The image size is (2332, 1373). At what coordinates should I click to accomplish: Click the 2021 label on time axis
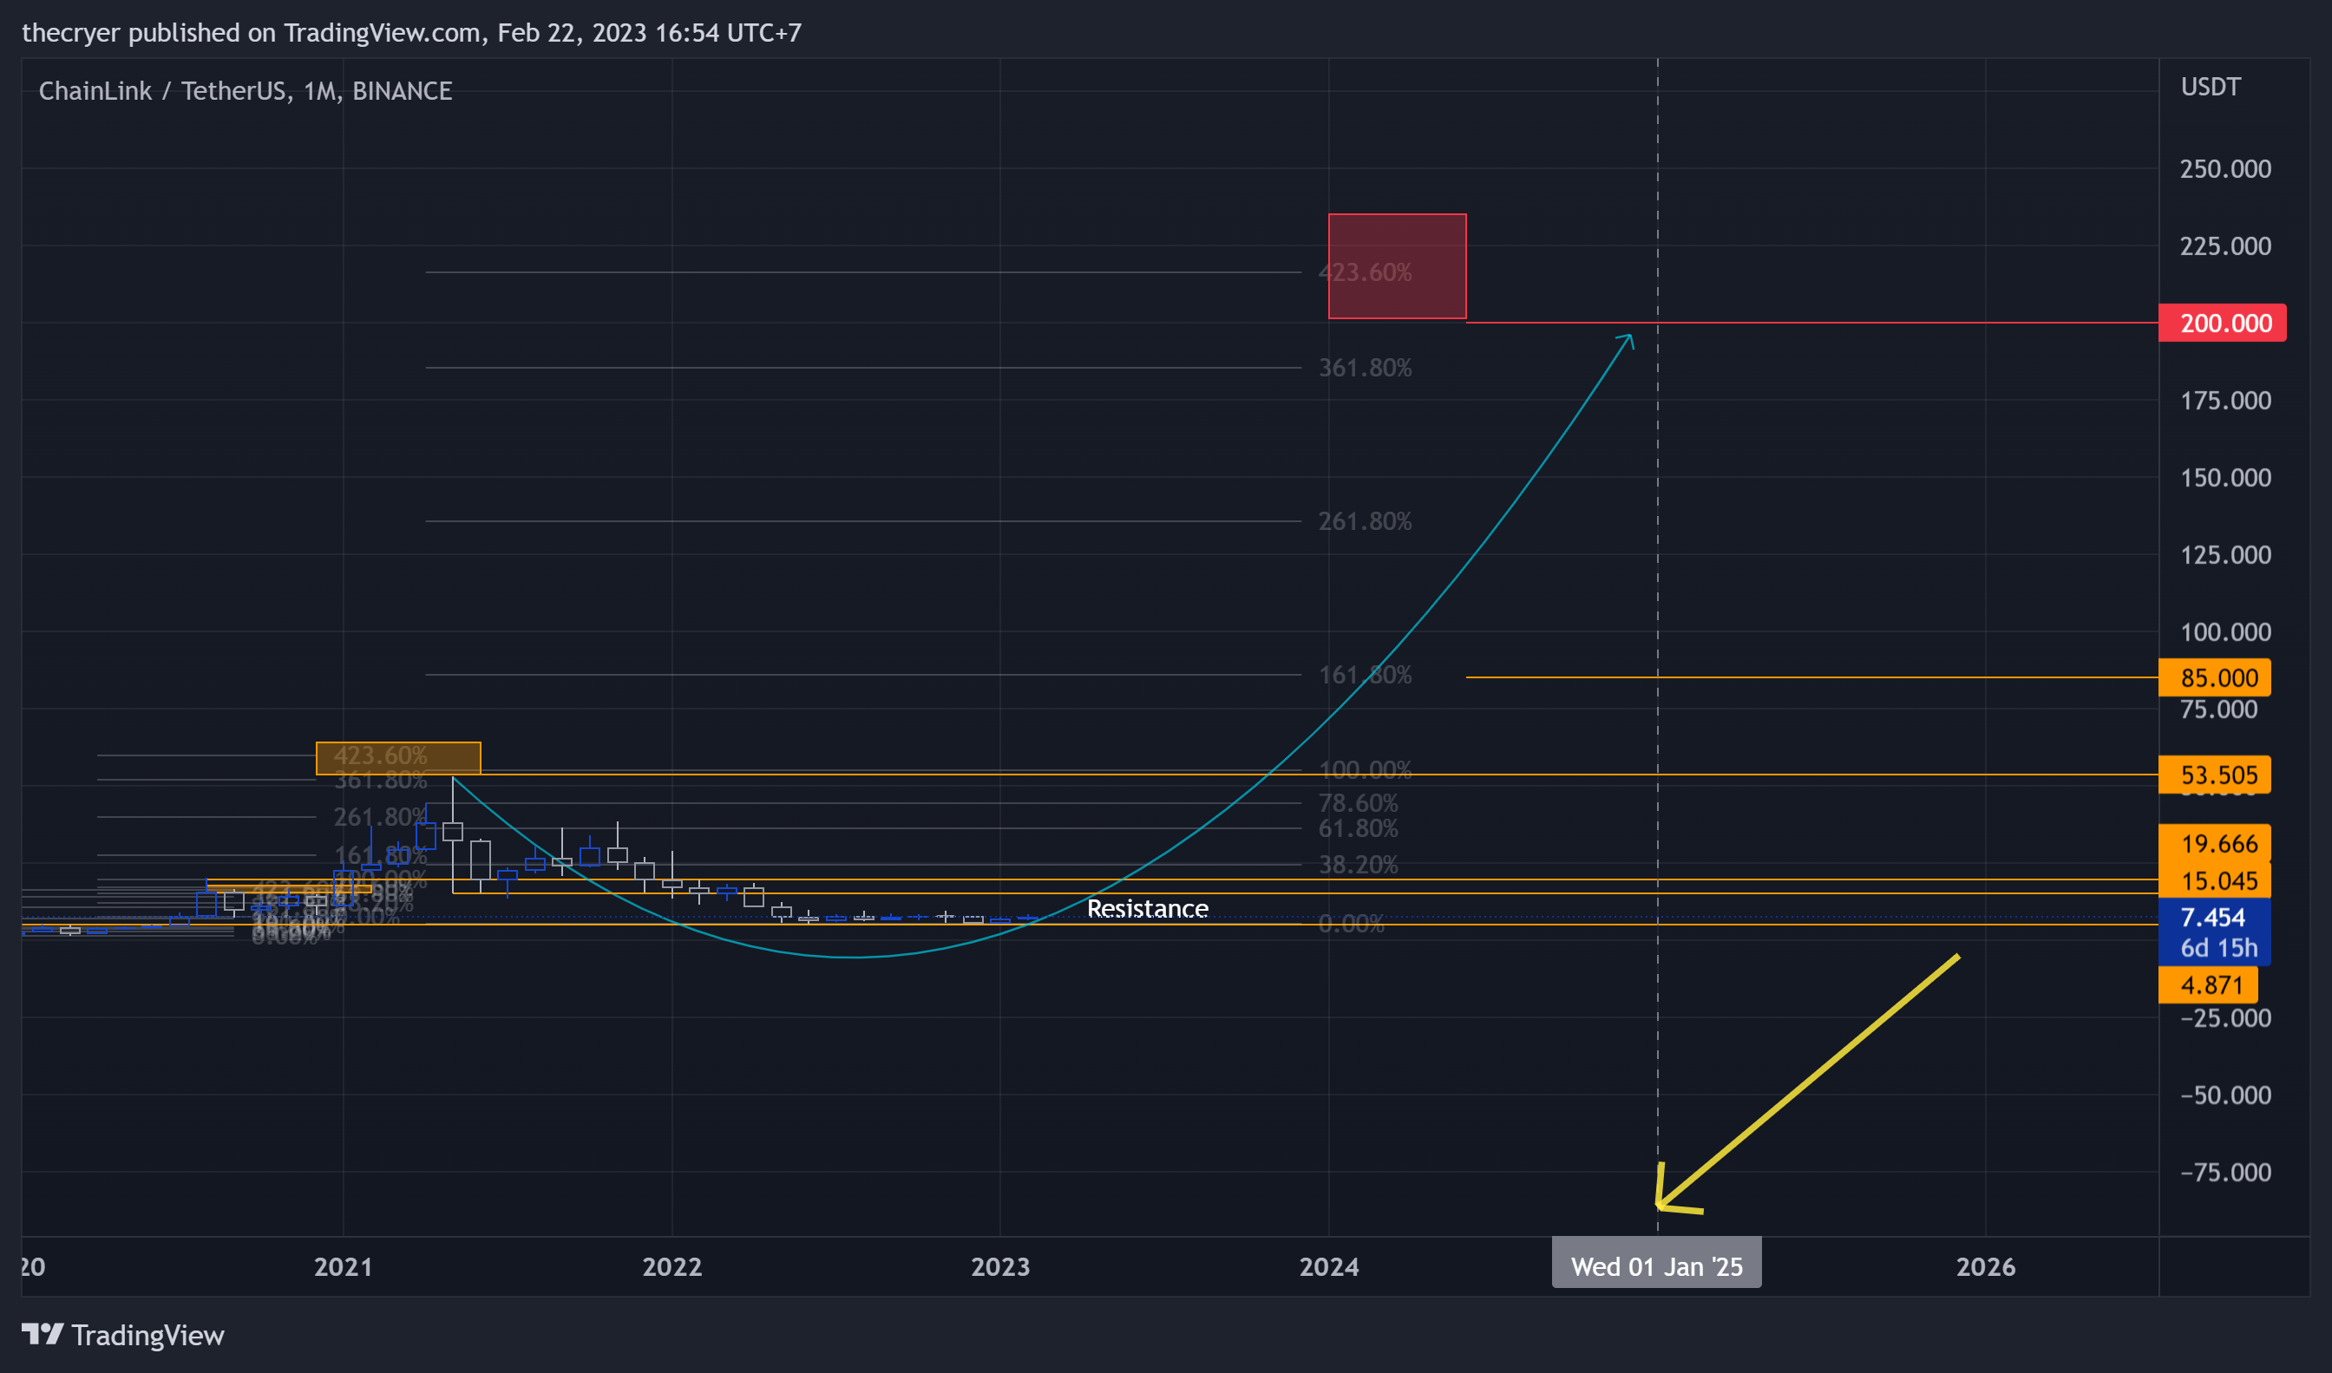(x=344, y=1265)
